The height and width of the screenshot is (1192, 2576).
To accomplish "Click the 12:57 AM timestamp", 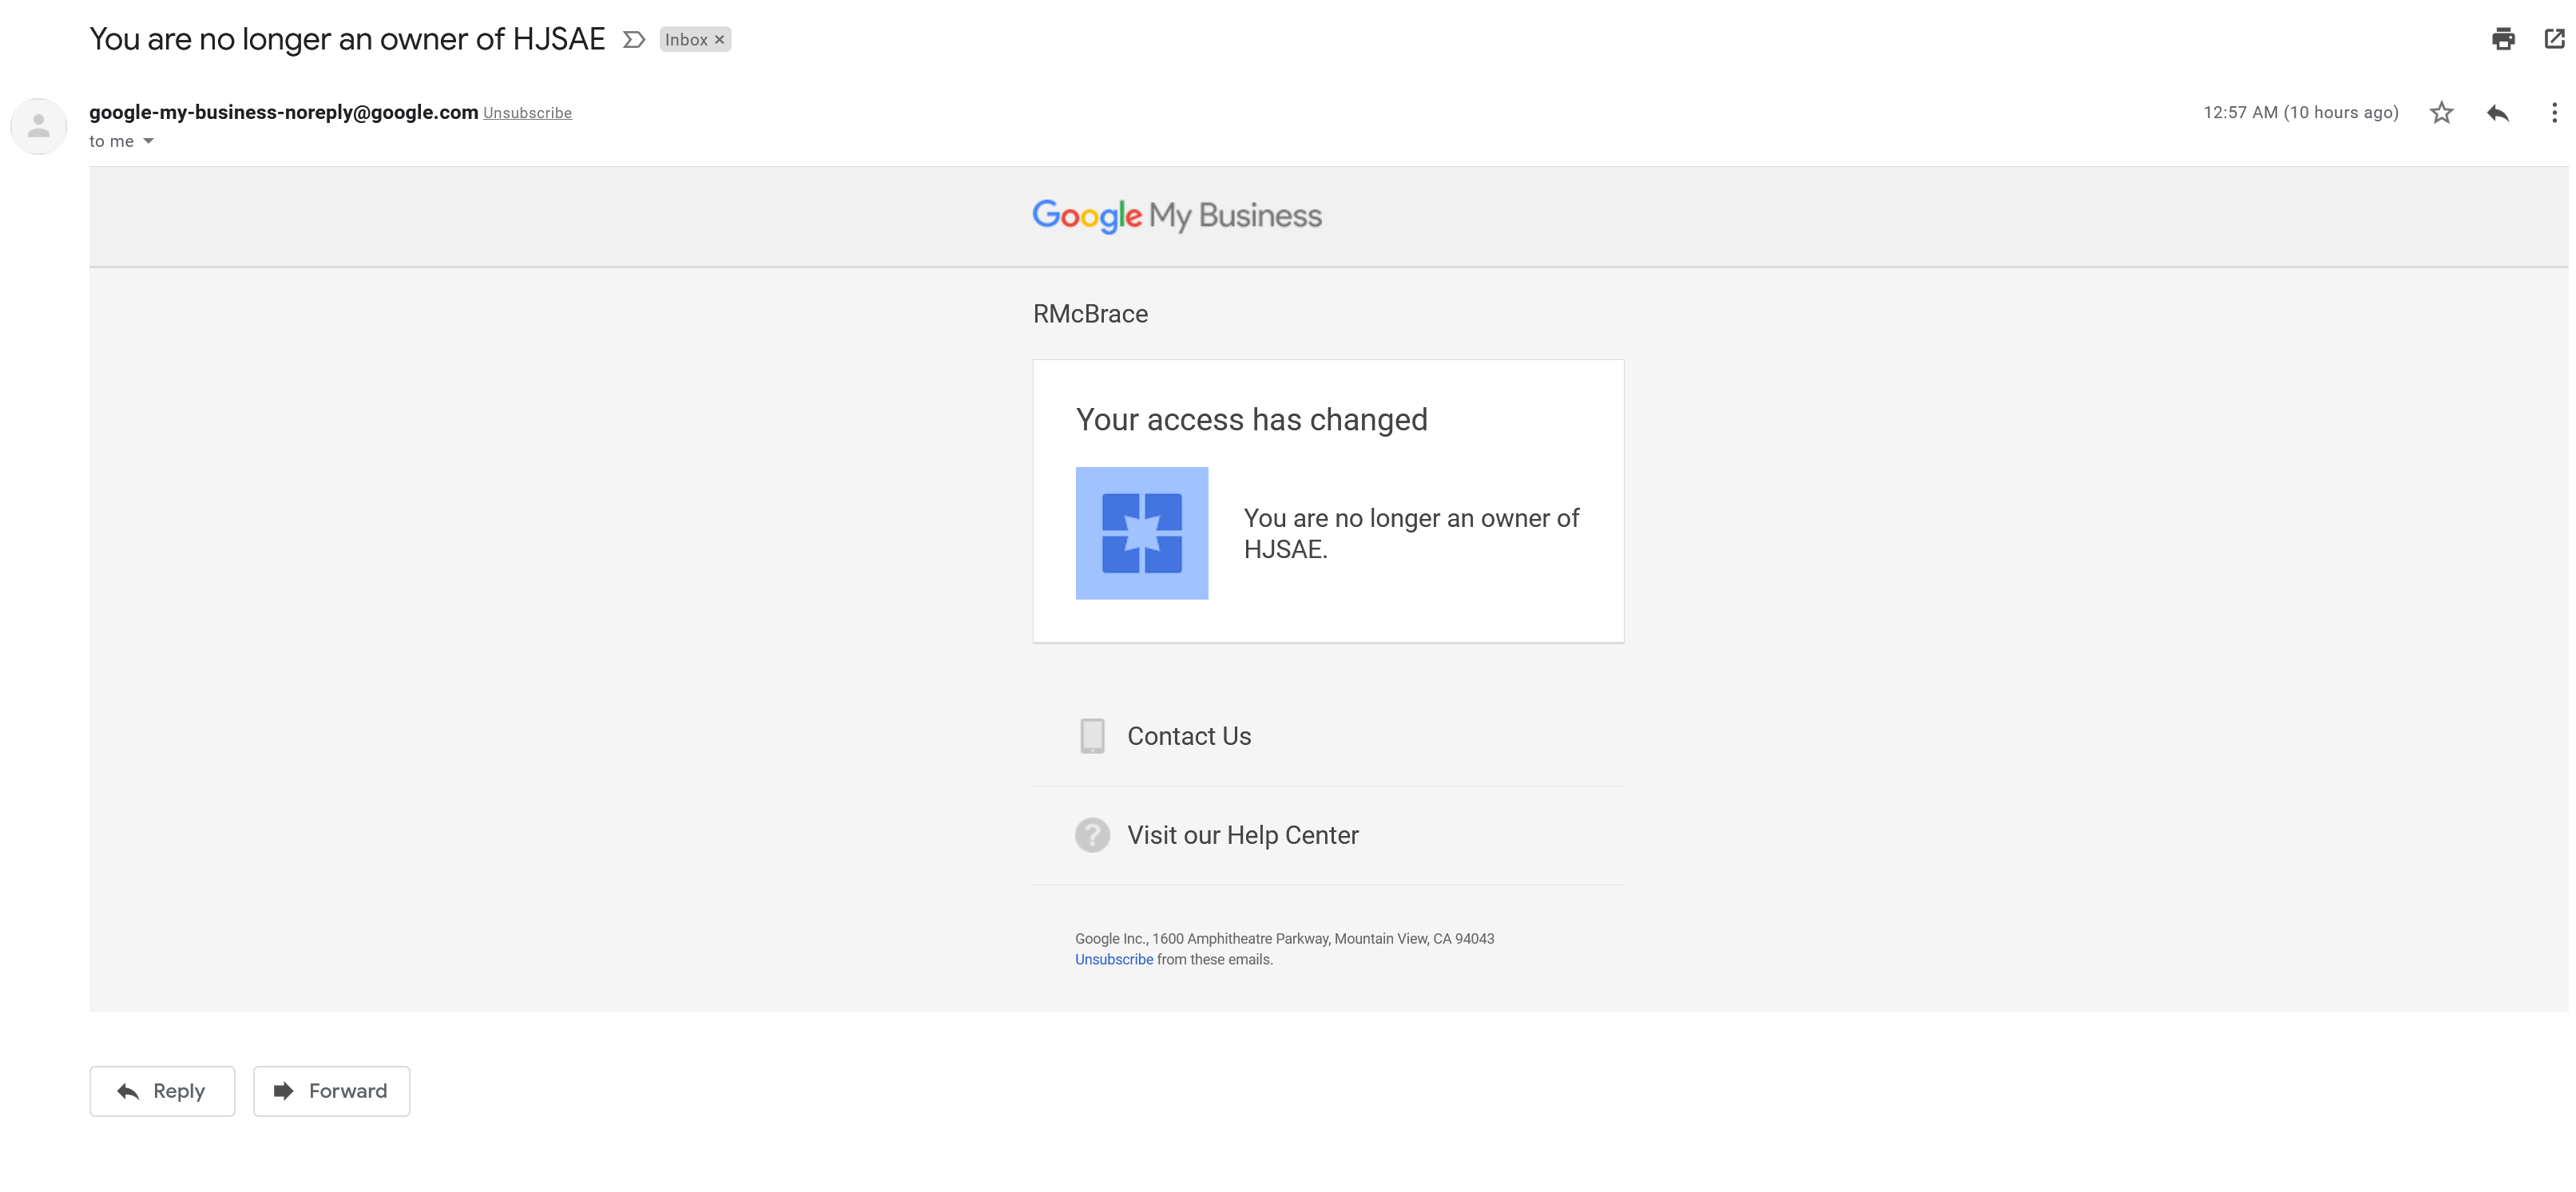I will [2300, 113].
